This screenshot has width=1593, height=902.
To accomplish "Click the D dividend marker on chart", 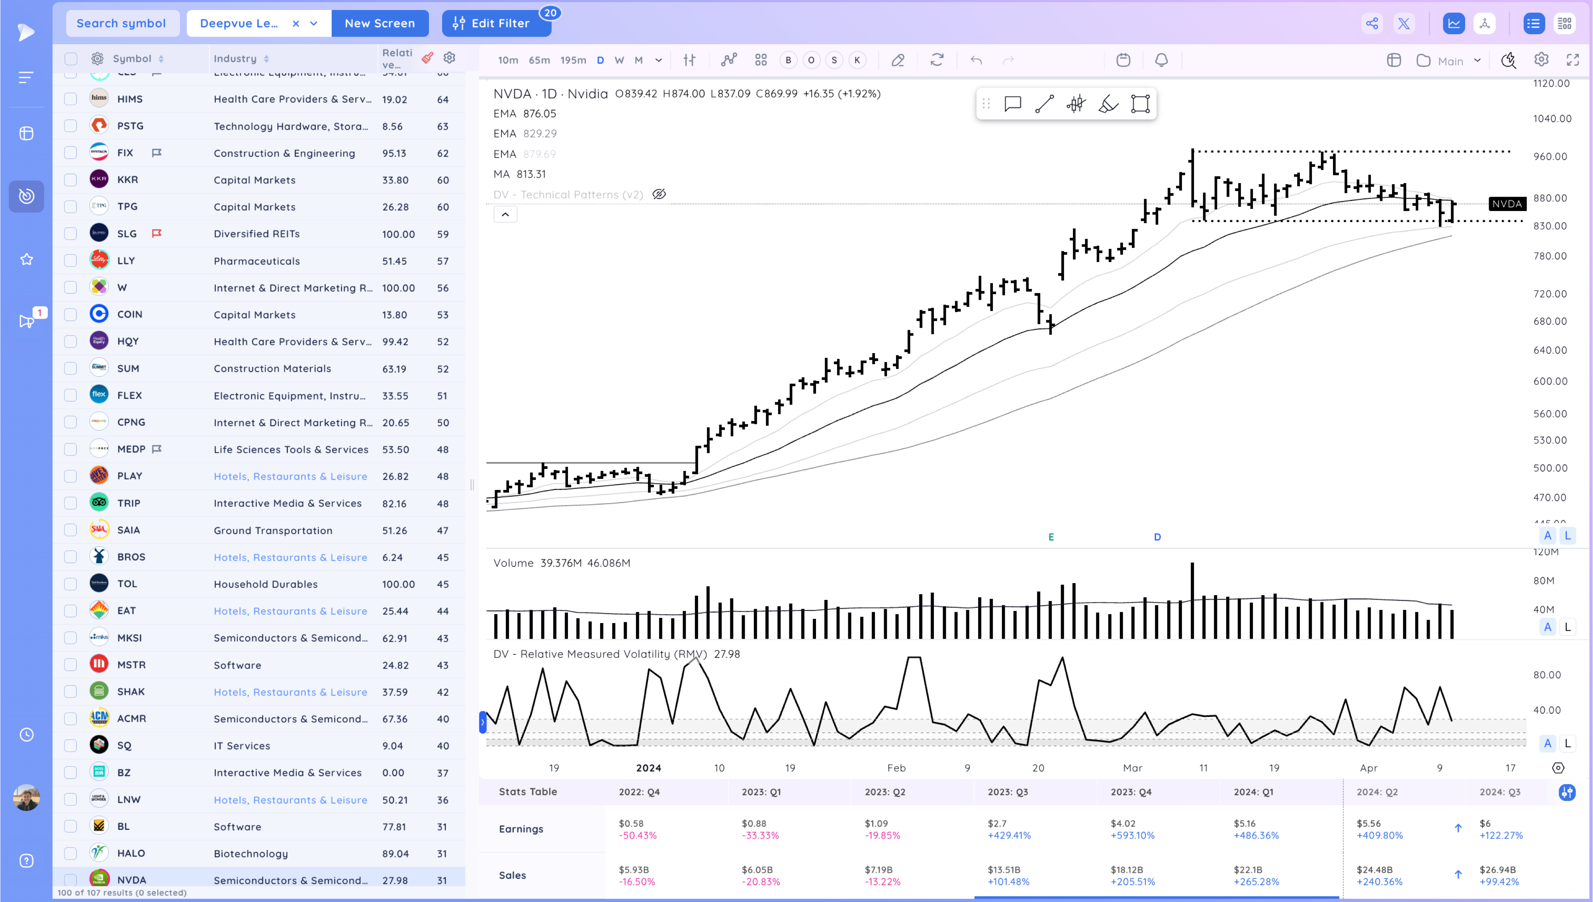I will [1157, 537].
